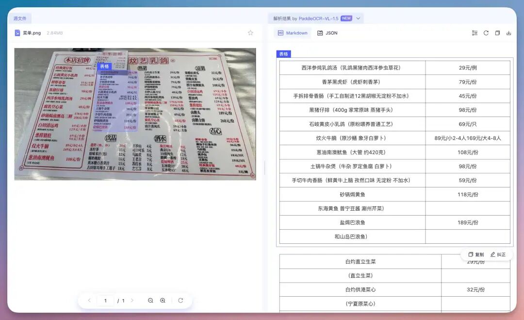Select the Markdown view tab
Screen dimensions: 524x320
click(x=293, y=33)
